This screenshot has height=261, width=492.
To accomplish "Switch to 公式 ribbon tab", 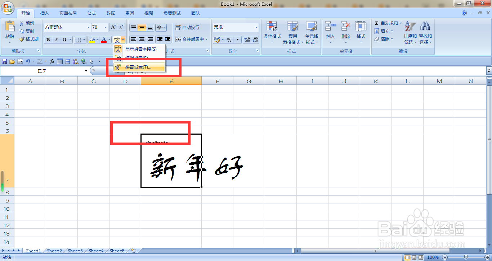I will click(x=91, y=13).
